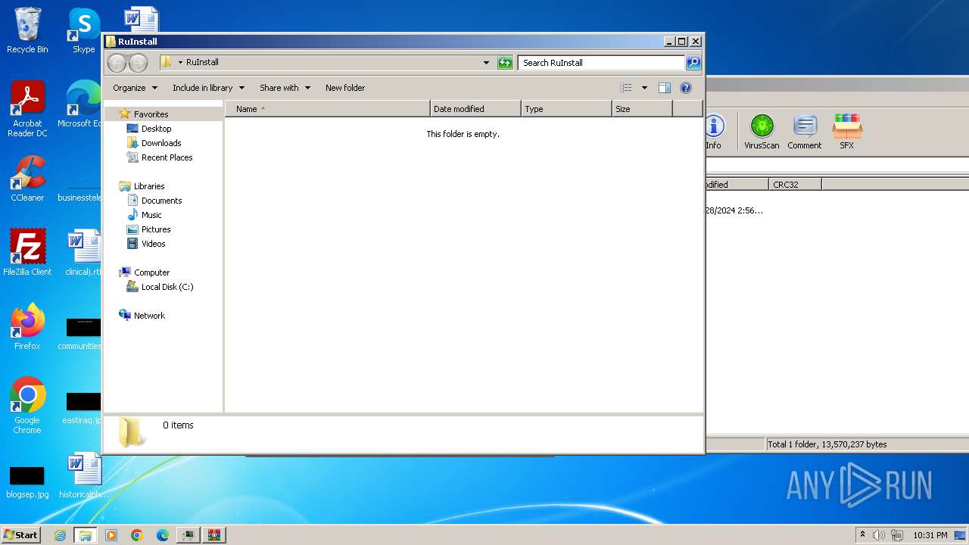Click Windows Explorer taskbar button

(x=86, y=535)
